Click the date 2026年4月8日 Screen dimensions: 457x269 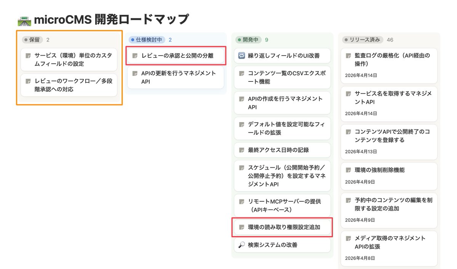[x=360, y=258]
